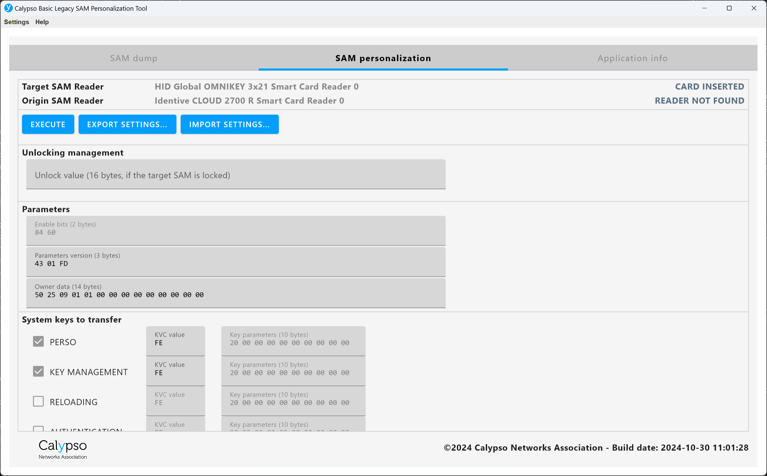Viewport: 767px width, 476px height.
Task: Open the Application info tab
Action: [632, 58]
